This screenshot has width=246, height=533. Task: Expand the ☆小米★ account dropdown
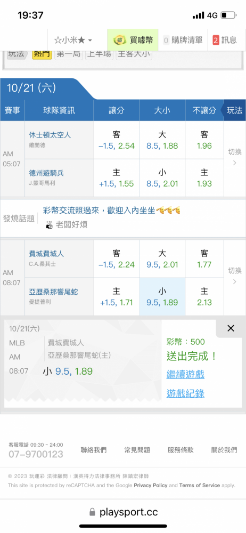[73, 40]
